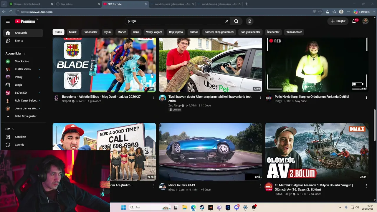Image resolution: width=377 pixels, height=212 pixels.
Task: Select the Rap yapma filter chip
Action: click(176, 32)
